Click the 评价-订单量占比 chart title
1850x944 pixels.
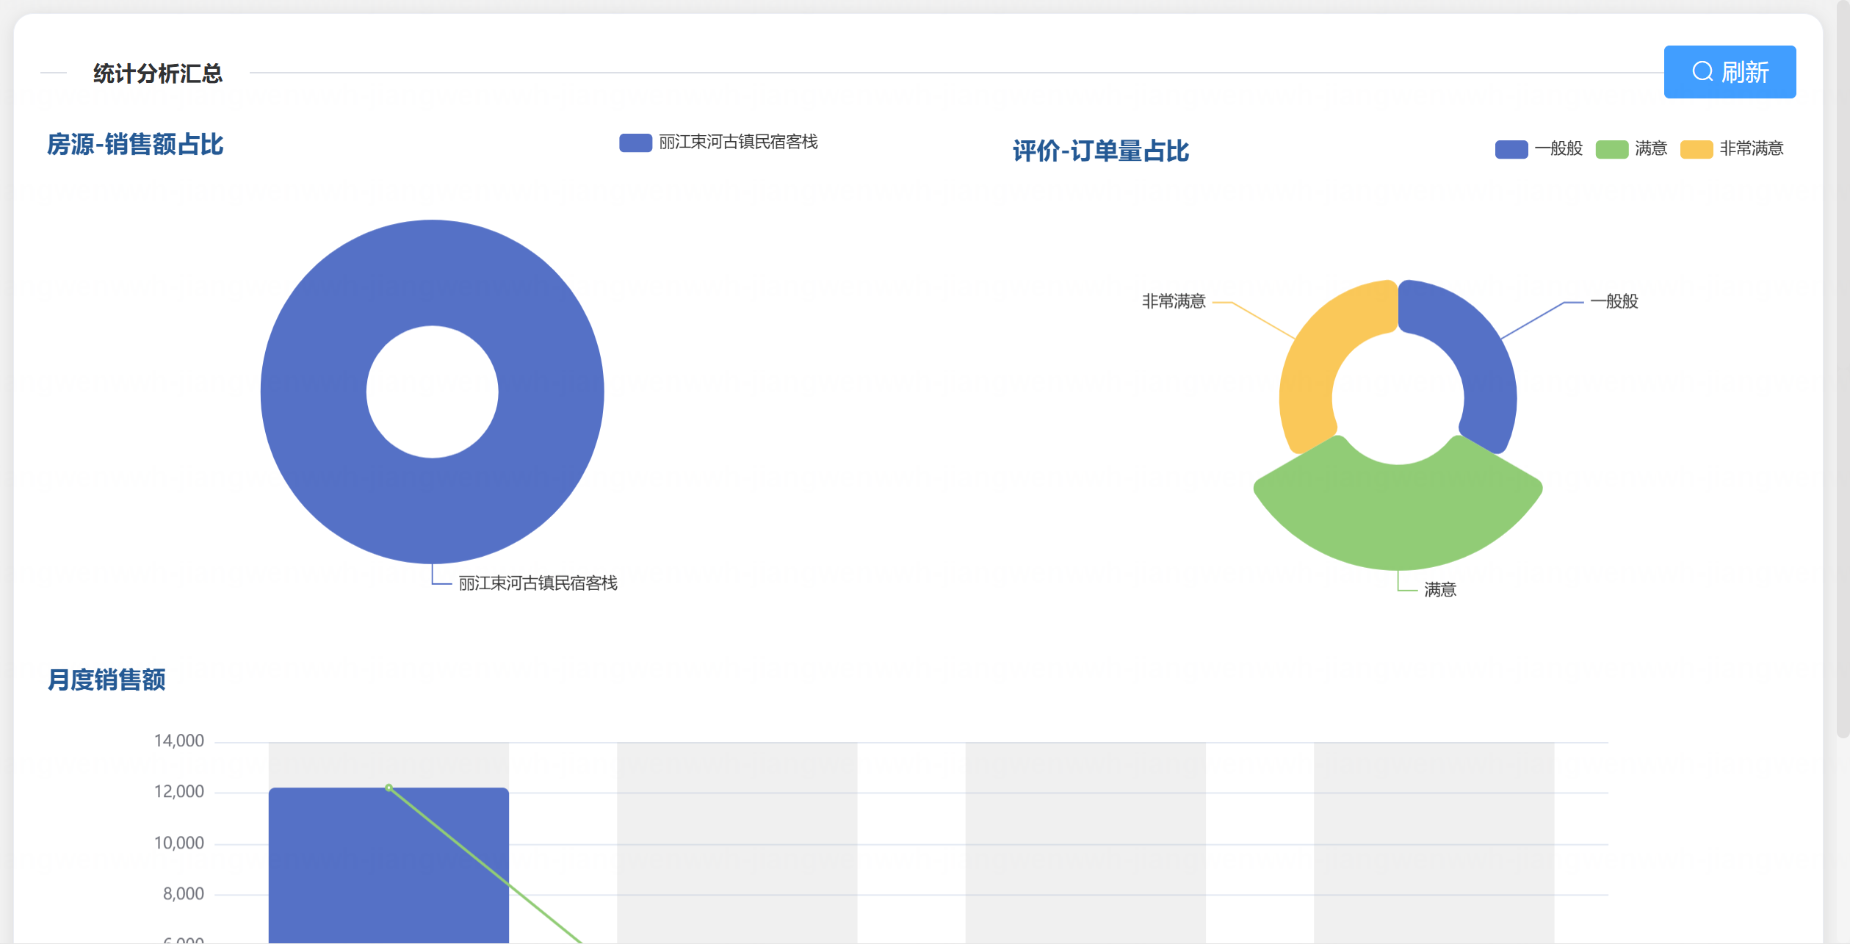1099,151
